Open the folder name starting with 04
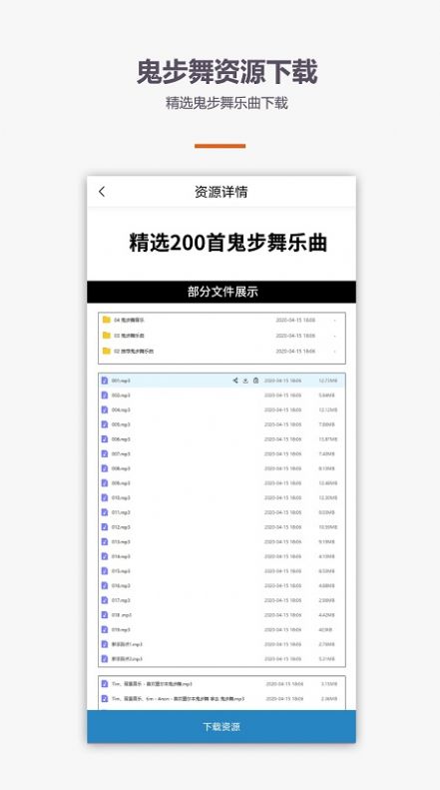 click(130, 320)
